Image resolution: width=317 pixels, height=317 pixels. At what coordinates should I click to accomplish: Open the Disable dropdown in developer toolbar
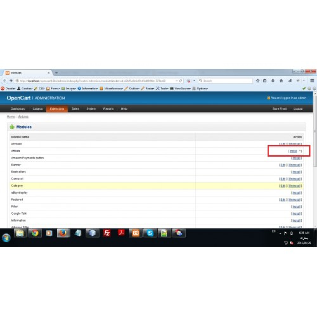coord(8,88)
